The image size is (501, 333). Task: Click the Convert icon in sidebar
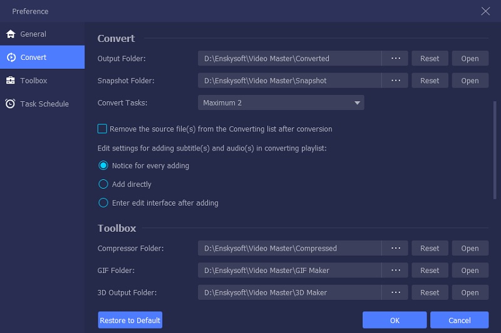point(11,57)
